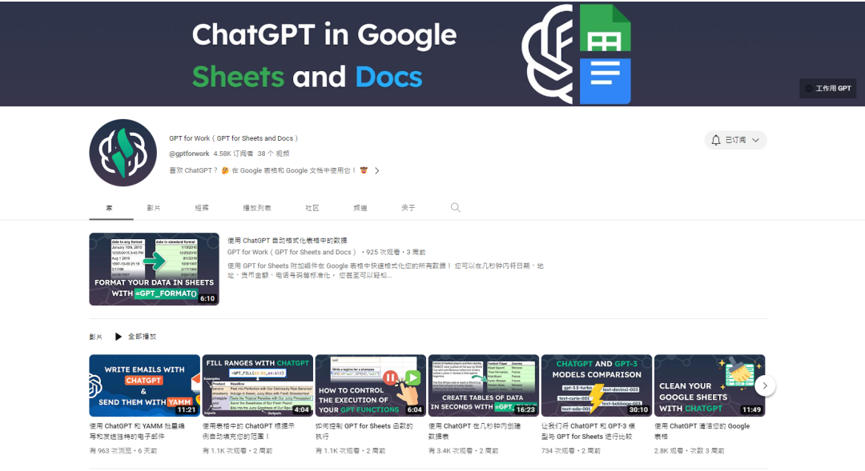Click the bell icon on subscribed button
Screen dimensions: 865x471
(715, 140)
